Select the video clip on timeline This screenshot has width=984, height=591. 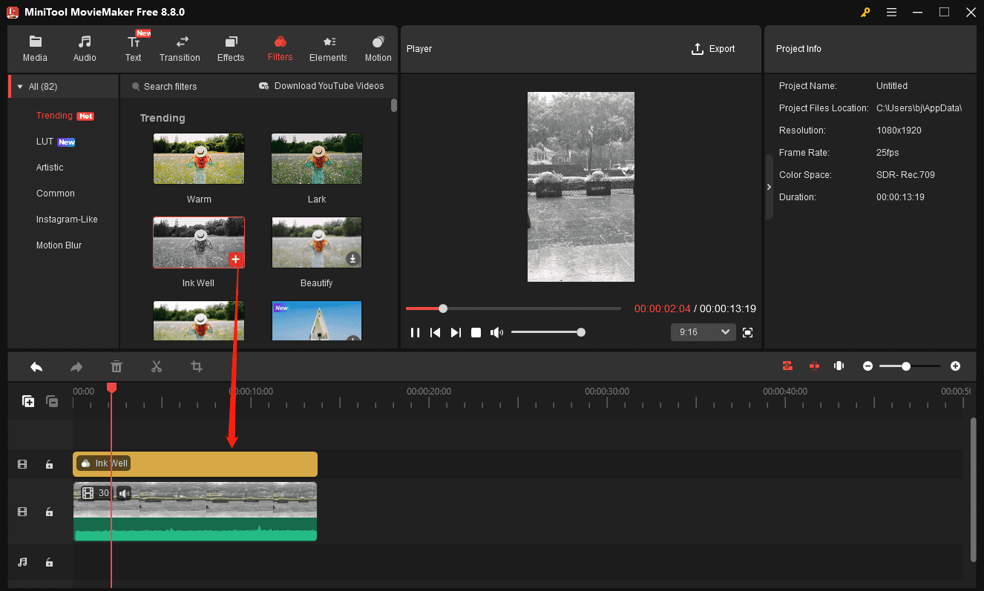(x=195, y=512)
